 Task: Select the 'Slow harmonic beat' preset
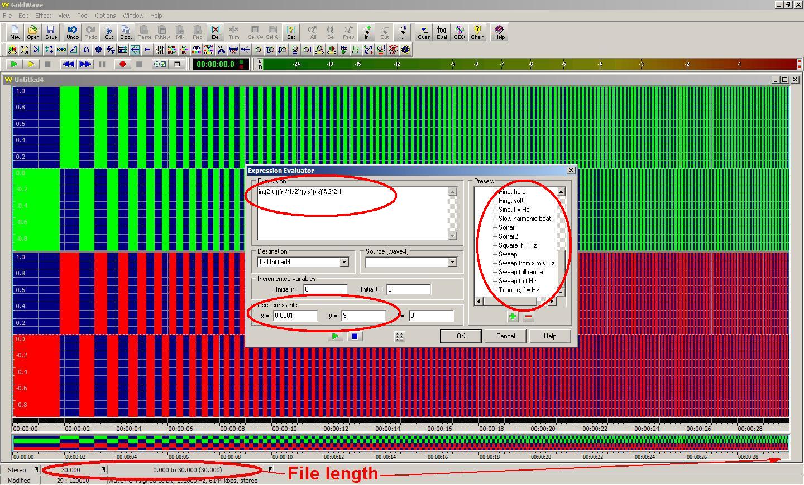click(524, 219)
